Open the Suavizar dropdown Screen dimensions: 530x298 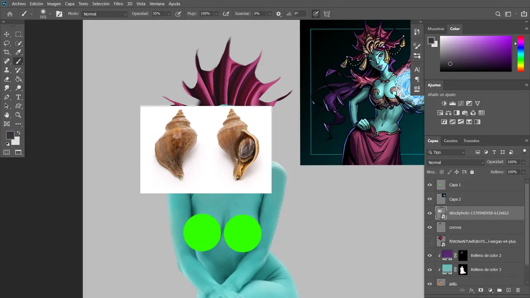(x=270, y=14)
